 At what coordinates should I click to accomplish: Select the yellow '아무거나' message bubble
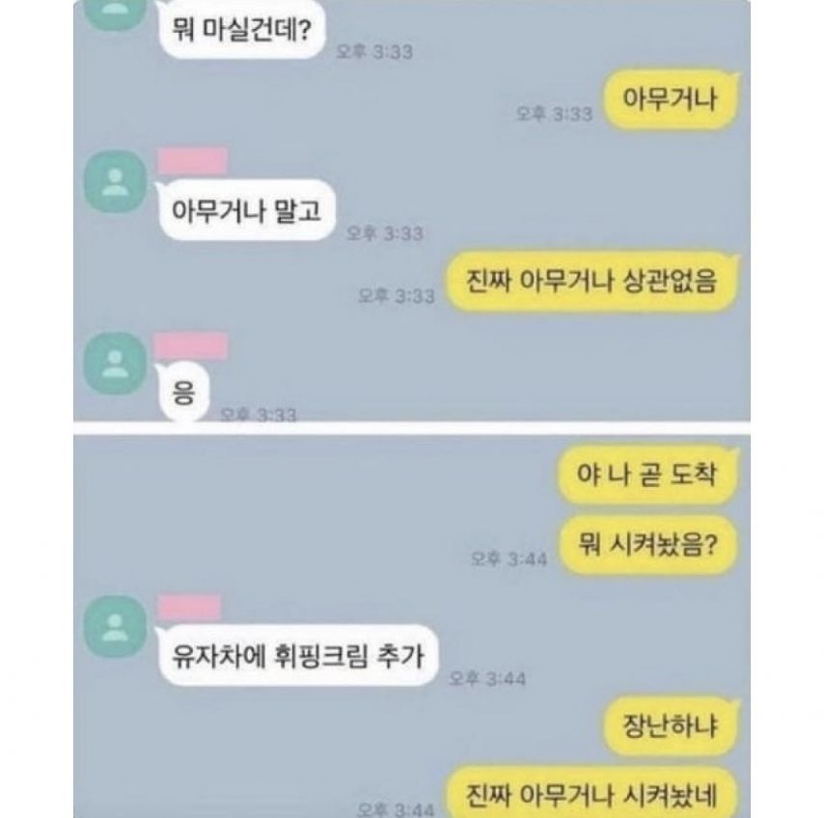pos(672,98)
